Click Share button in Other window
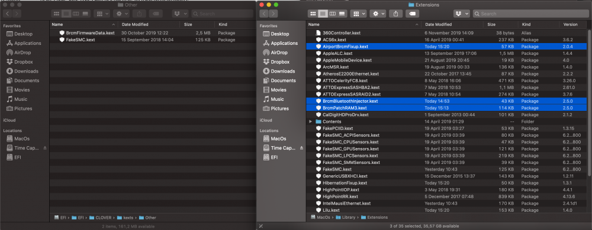This screenshot has height=230, width=592. [139, 14]
